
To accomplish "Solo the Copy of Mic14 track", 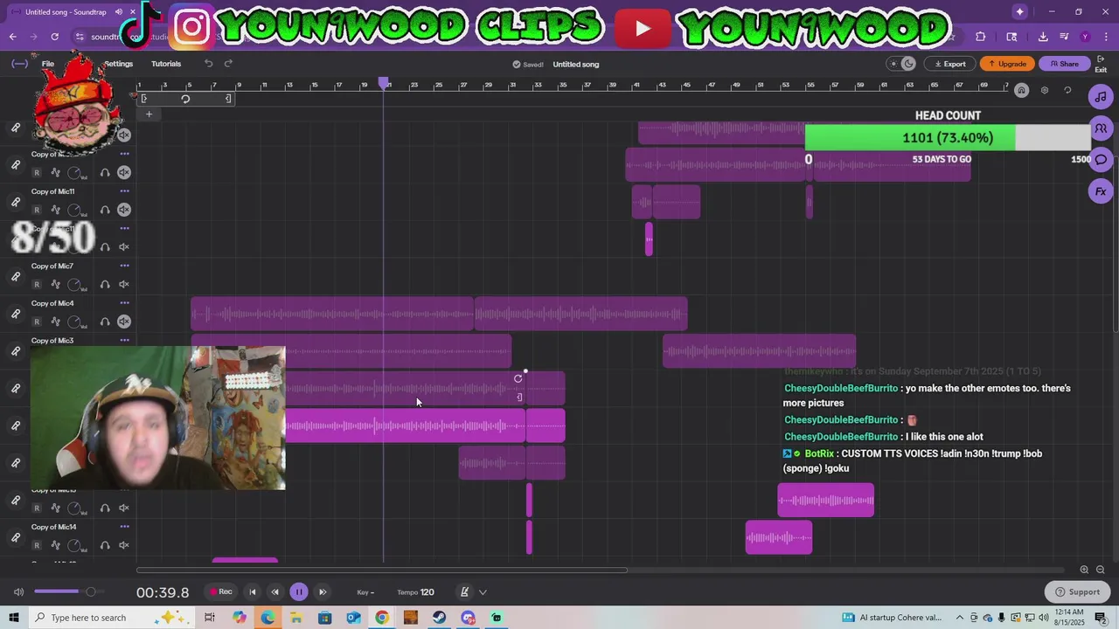I will click(x=105, y=545).
